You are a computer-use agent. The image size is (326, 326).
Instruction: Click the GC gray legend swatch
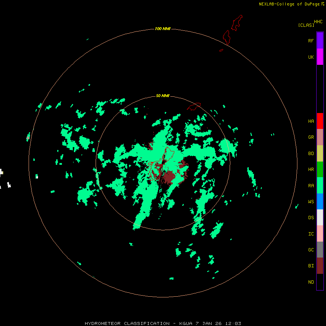pos(320,250)
